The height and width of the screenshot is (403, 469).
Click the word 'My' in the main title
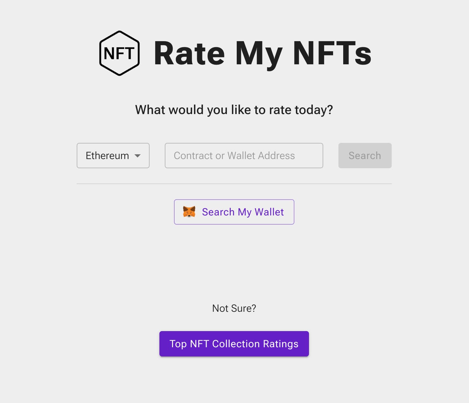point(258,53)
